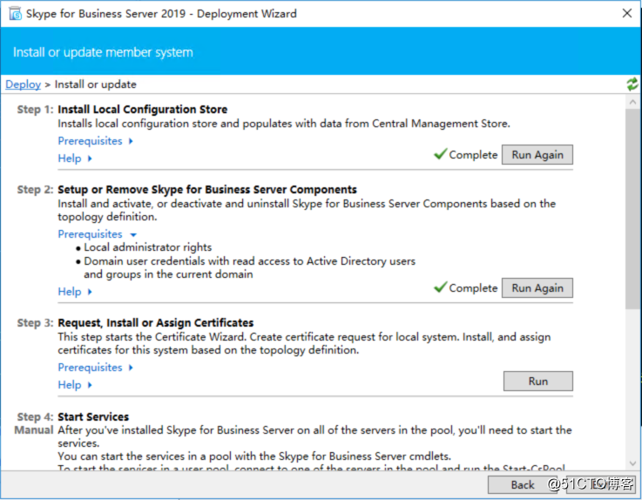Expand Prerequisites under Step 3
Viewport: 642px width, 500px height.
coord(96,368)
